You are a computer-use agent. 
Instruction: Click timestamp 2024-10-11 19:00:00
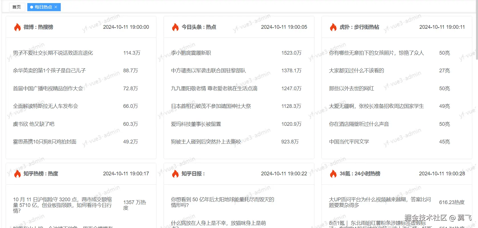tap(126, 27)
